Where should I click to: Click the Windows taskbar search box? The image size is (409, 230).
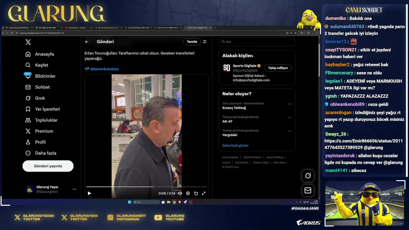point(146,202)
